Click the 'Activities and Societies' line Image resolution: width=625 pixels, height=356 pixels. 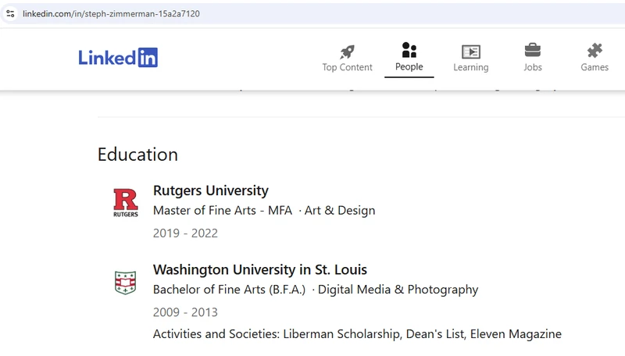coord(357,333)
